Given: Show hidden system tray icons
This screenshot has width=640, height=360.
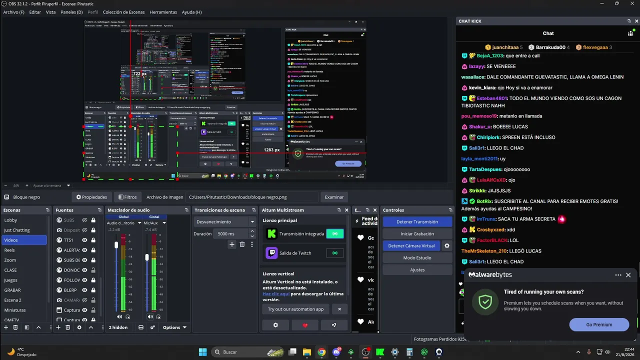Looking at the screenshot, I should click(x=578, y=352).
